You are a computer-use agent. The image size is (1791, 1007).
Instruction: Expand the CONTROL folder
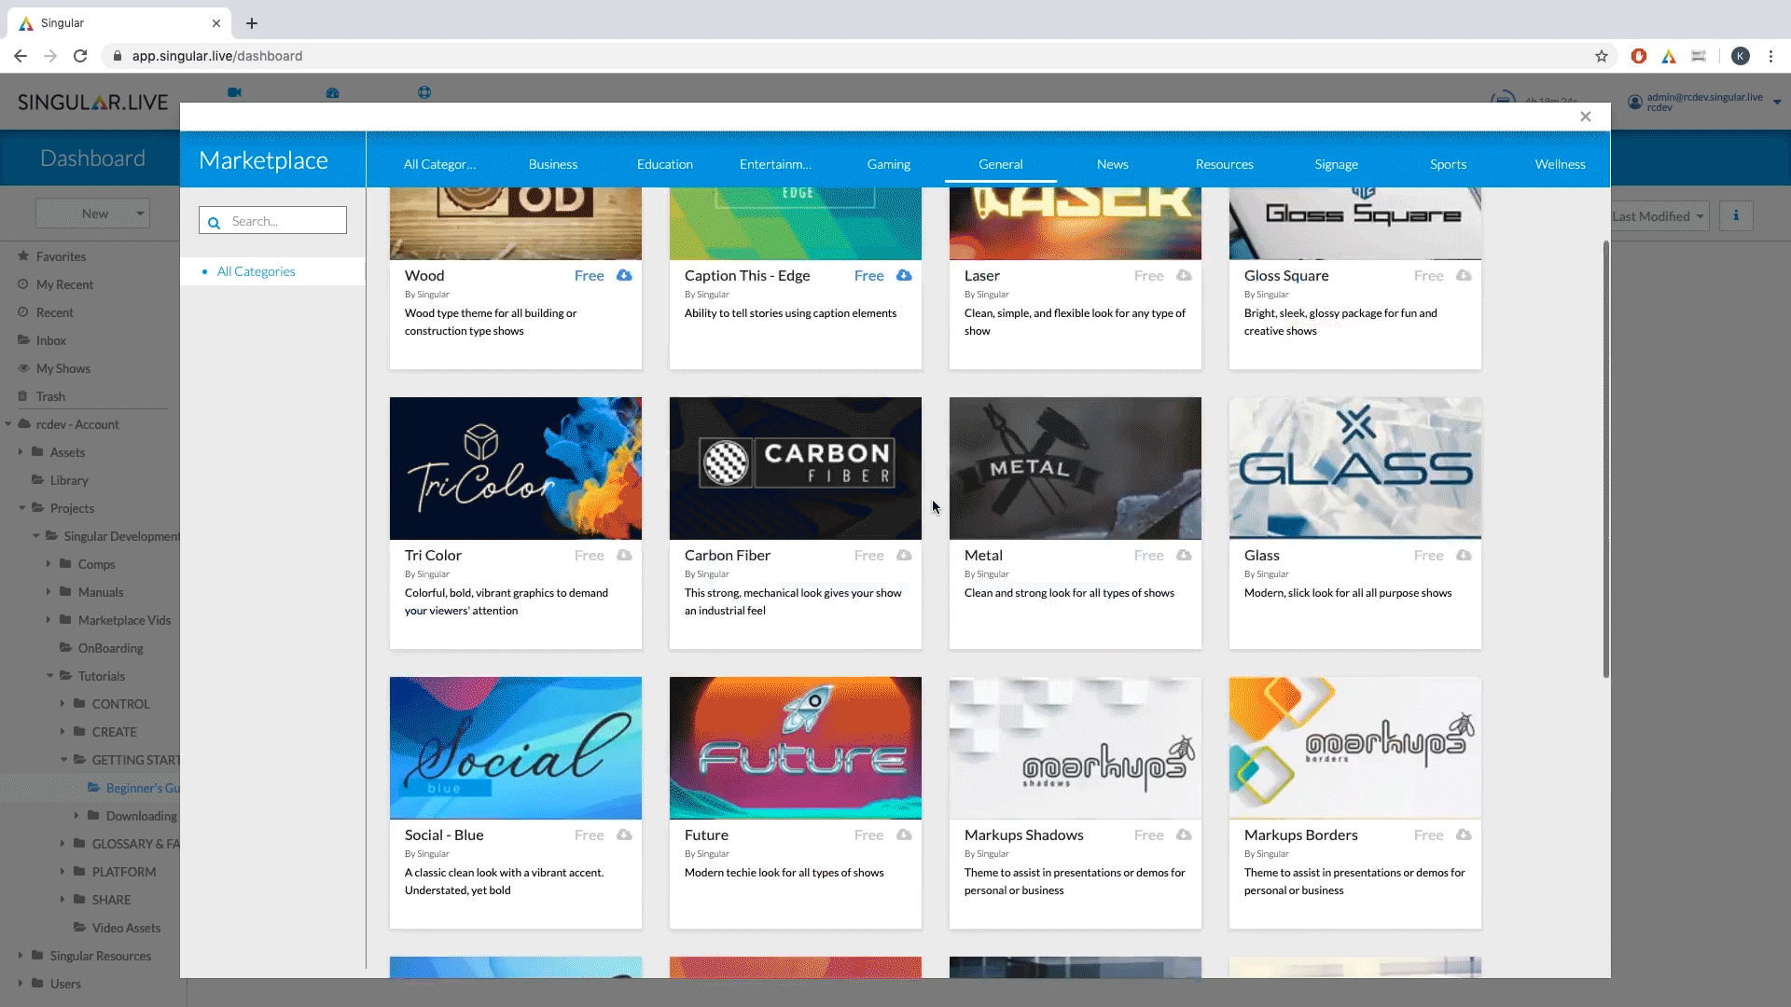click(x=62, y=704)
